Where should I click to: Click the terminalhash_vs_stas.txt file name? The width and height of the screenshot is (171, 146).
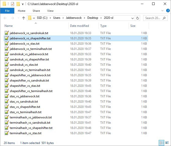click(x=26, y=133)
